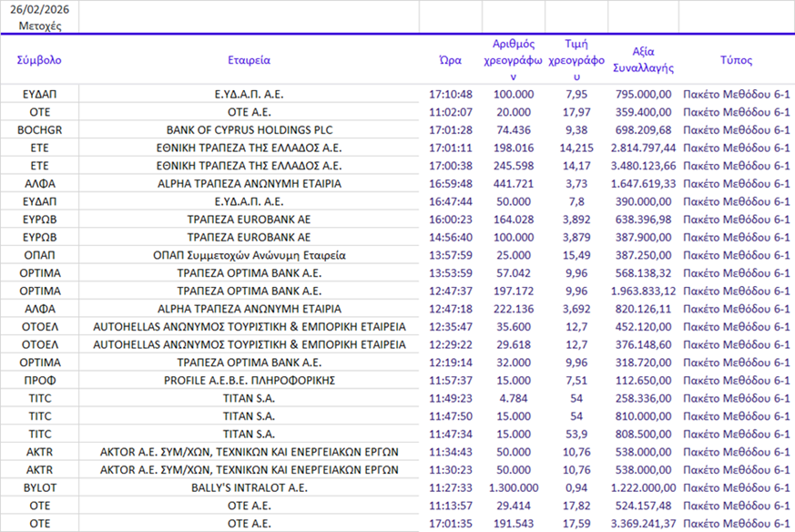Select the Εταιρεία column header
The width and height of the screenshot is (795, 532).
click(x=249, y=60)
